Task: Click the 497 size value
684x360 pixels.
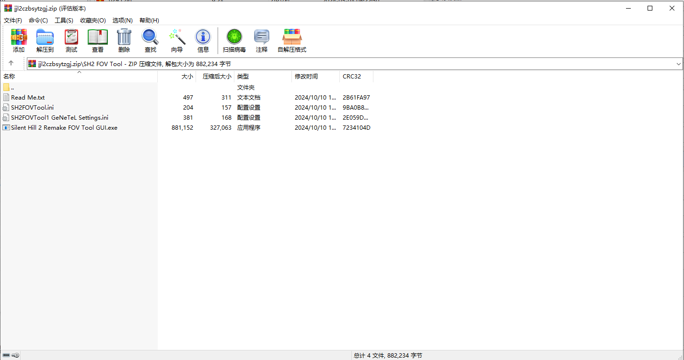Action: pos(188,97)
